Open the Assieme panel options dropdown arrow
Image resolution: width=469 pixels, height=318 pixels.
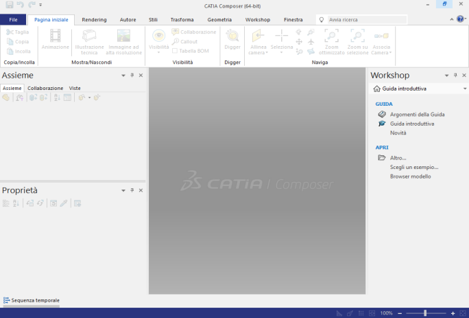pos(123,76)
